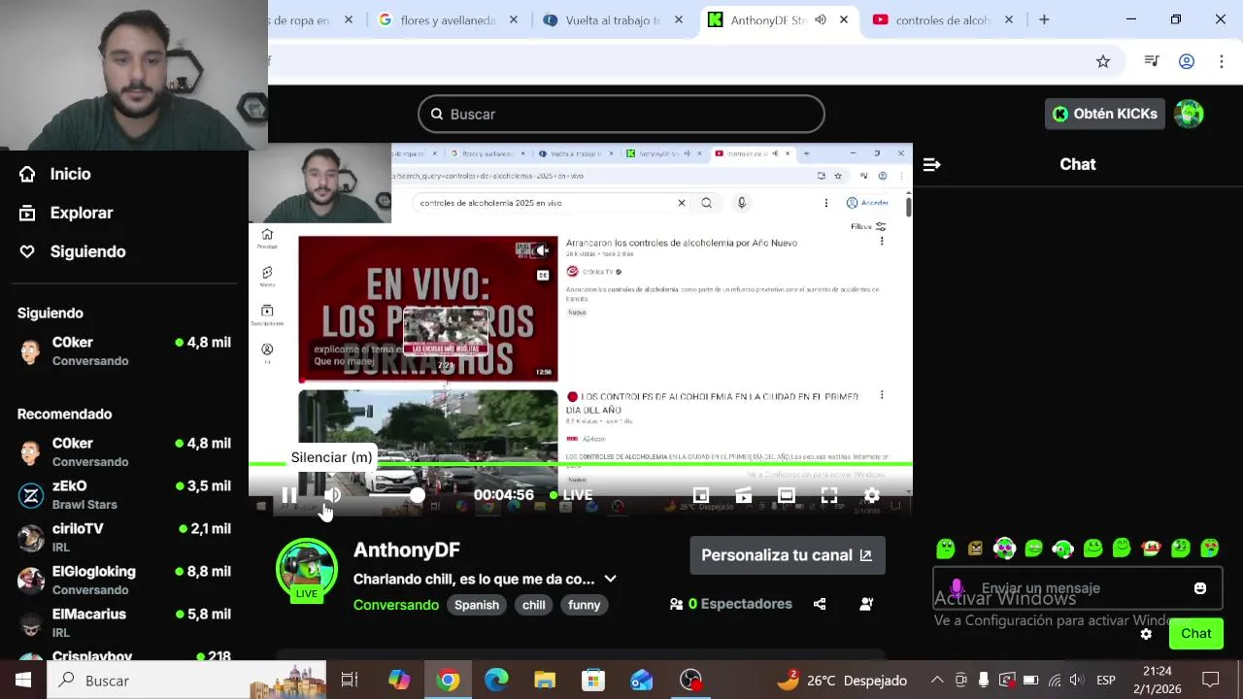Click the clip creation icon in player
The image size is (1243, 699).
point(744,495)
